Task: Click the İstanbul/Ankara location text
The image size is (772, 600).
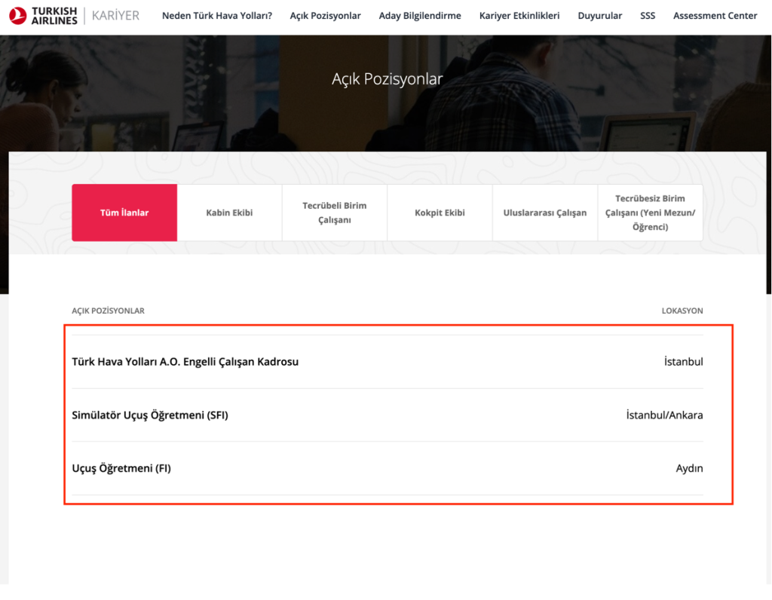Action: (664, 415)
